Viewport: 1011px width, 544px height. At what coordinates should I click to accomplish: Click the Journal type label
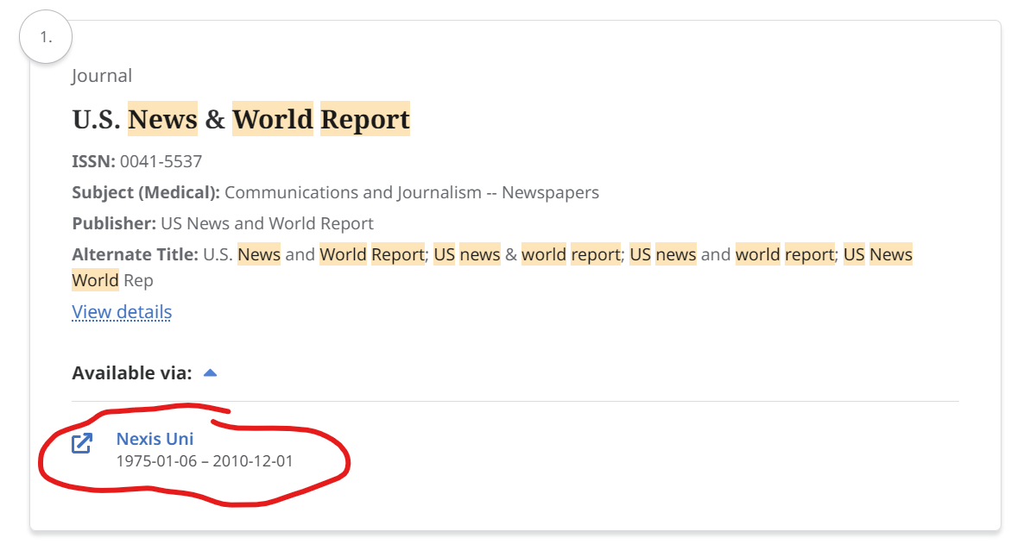click(102, 76)
